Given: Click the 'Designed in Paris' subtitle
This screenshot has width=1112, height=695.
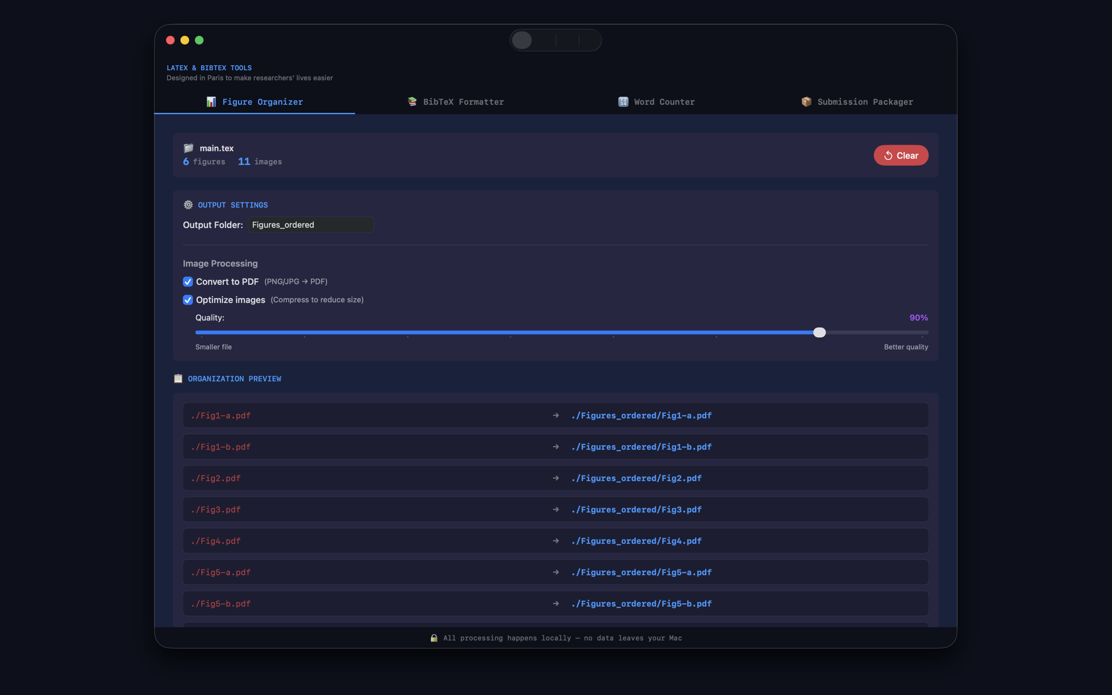Looking at the screenshot, I should [x=249, y=78].
